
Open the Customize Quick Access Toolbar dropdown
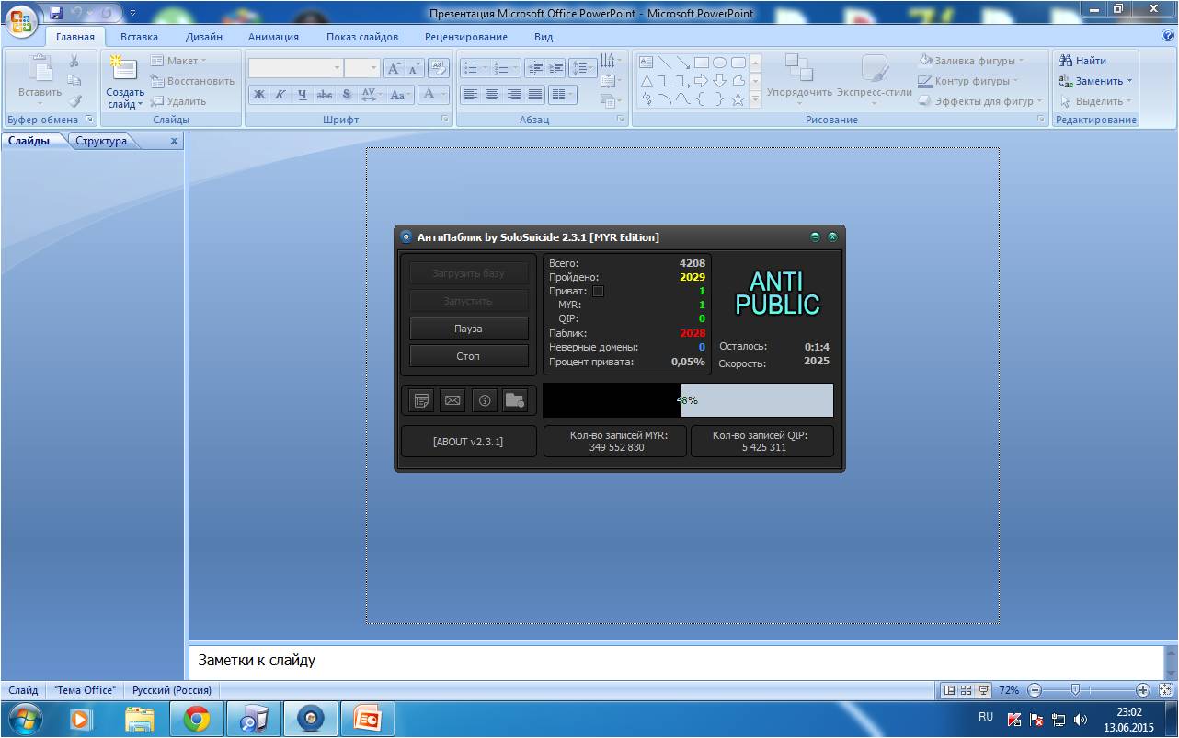click(x=132, y=14)
